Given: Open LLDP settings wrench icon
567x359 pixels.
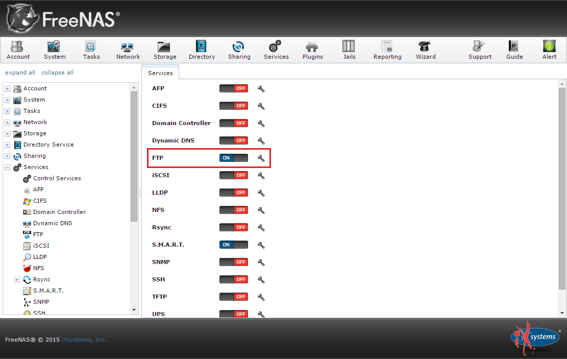Looking at the screenshot, I should tap(261, 193).
